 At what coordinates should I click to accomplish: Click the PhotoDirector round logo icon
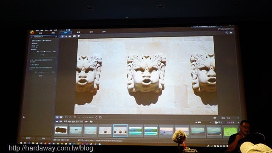[x=32, y=32]
